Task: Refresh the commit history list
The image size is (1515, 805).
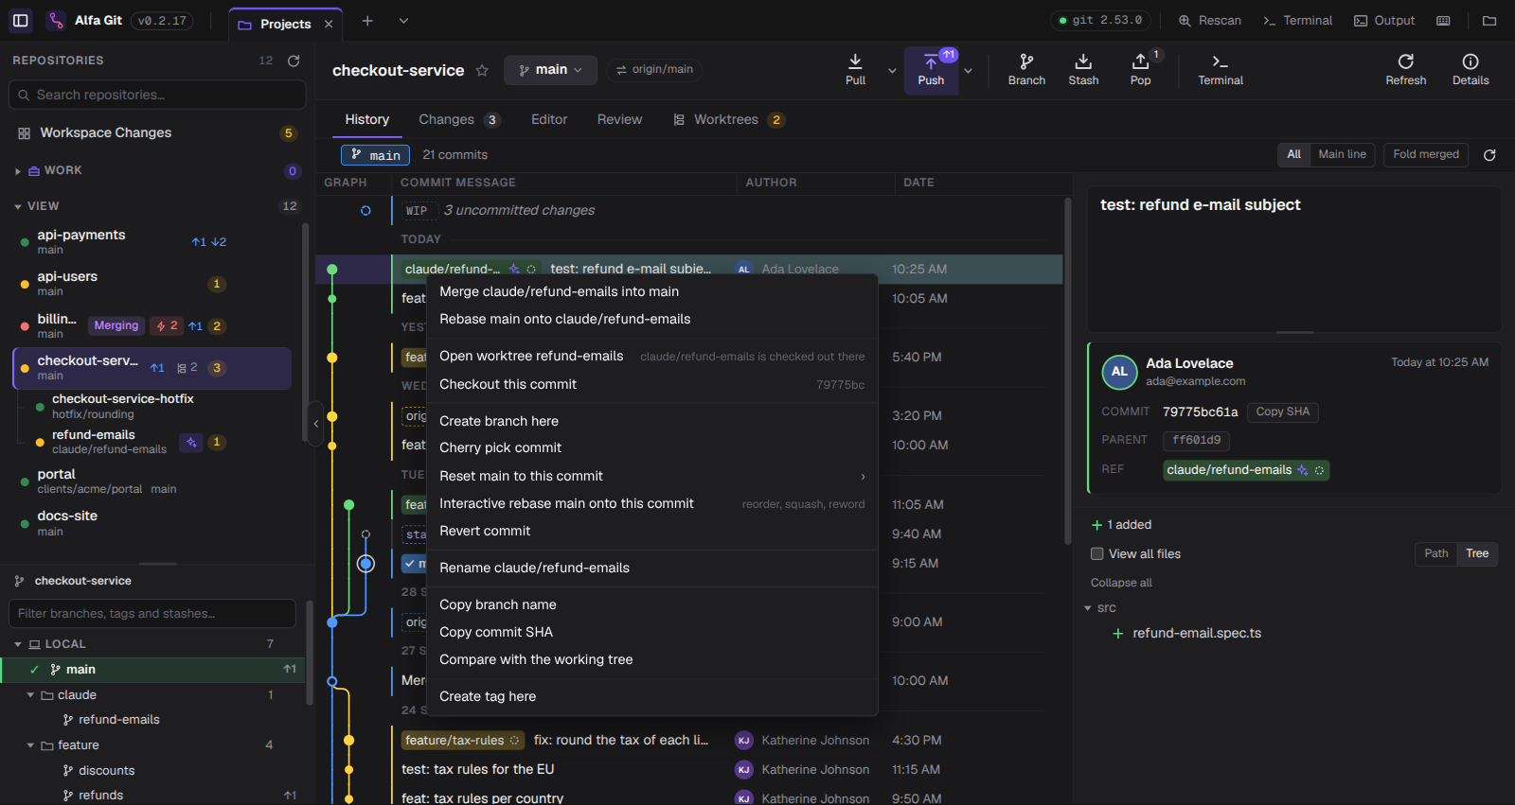Action: 1489,155
